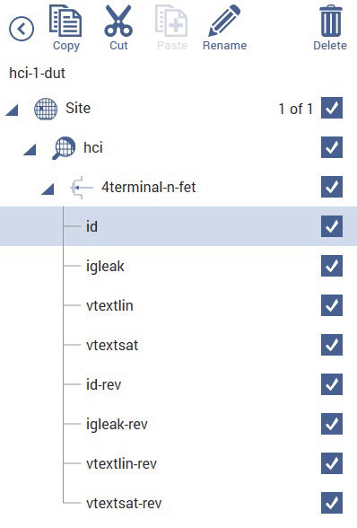Click the hci subsite magnifier icon
Screen dimensions: 357x528
64,147
